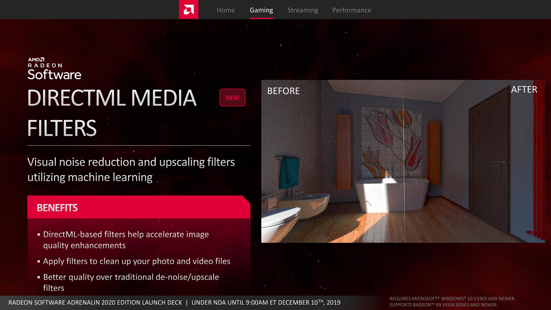Click the NEW badge

232,98
